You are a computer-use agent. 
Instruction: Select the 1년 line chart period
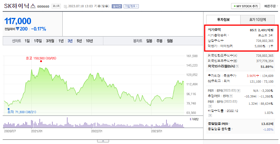(x=61, y=41)
